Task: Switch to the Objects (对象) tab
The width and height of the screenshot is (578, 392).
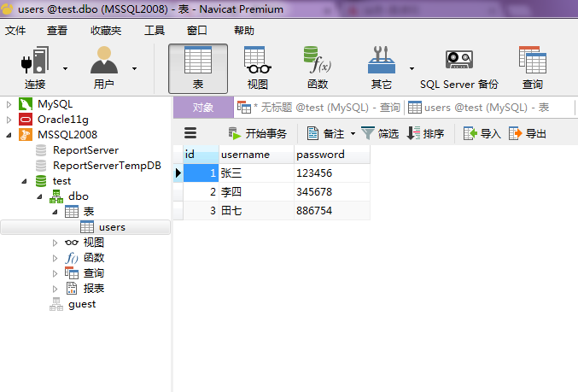Action: (203, 108)
